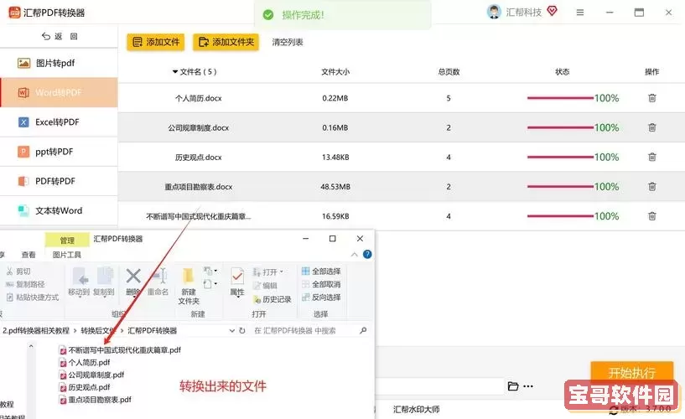Screen dimensions: 685x419
Task: Click 剪切 in the Explorer ribbon
Action: pos(18,272)
